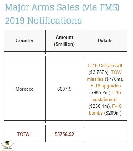Image resolution: width=133 pixels, height=151 pixels.
Task: Click the TOTAL row label
Action: [25, 134]
